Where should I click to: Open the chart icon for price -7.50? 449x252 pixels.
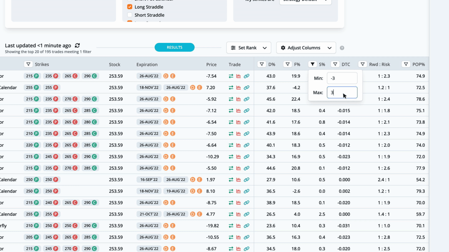[239, 133]
